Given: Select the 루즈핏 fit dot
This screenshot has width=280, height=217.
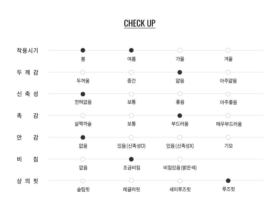Looking at the screenshot, I should point(228,181).
